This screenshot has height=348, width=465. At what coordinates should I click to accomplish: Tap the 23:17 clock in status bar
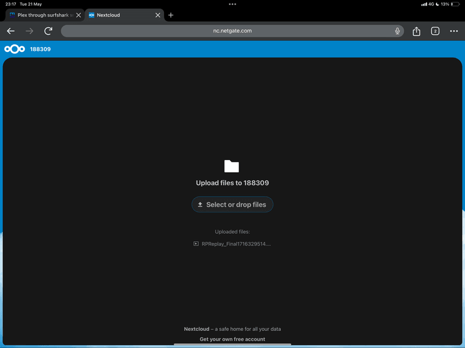pos(10,4)
